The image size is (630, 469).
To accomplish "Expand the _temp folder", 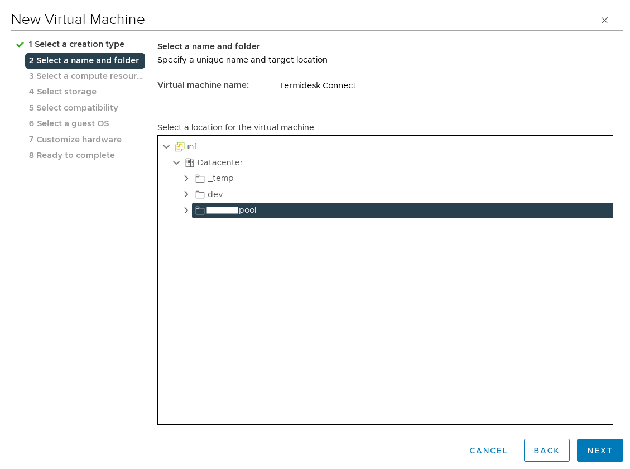I will click(186, 179).
